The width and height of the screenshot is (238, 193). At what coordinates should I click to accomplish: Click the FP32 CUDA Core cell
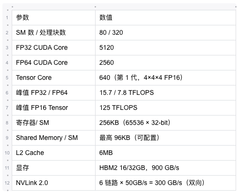(53, 47)
